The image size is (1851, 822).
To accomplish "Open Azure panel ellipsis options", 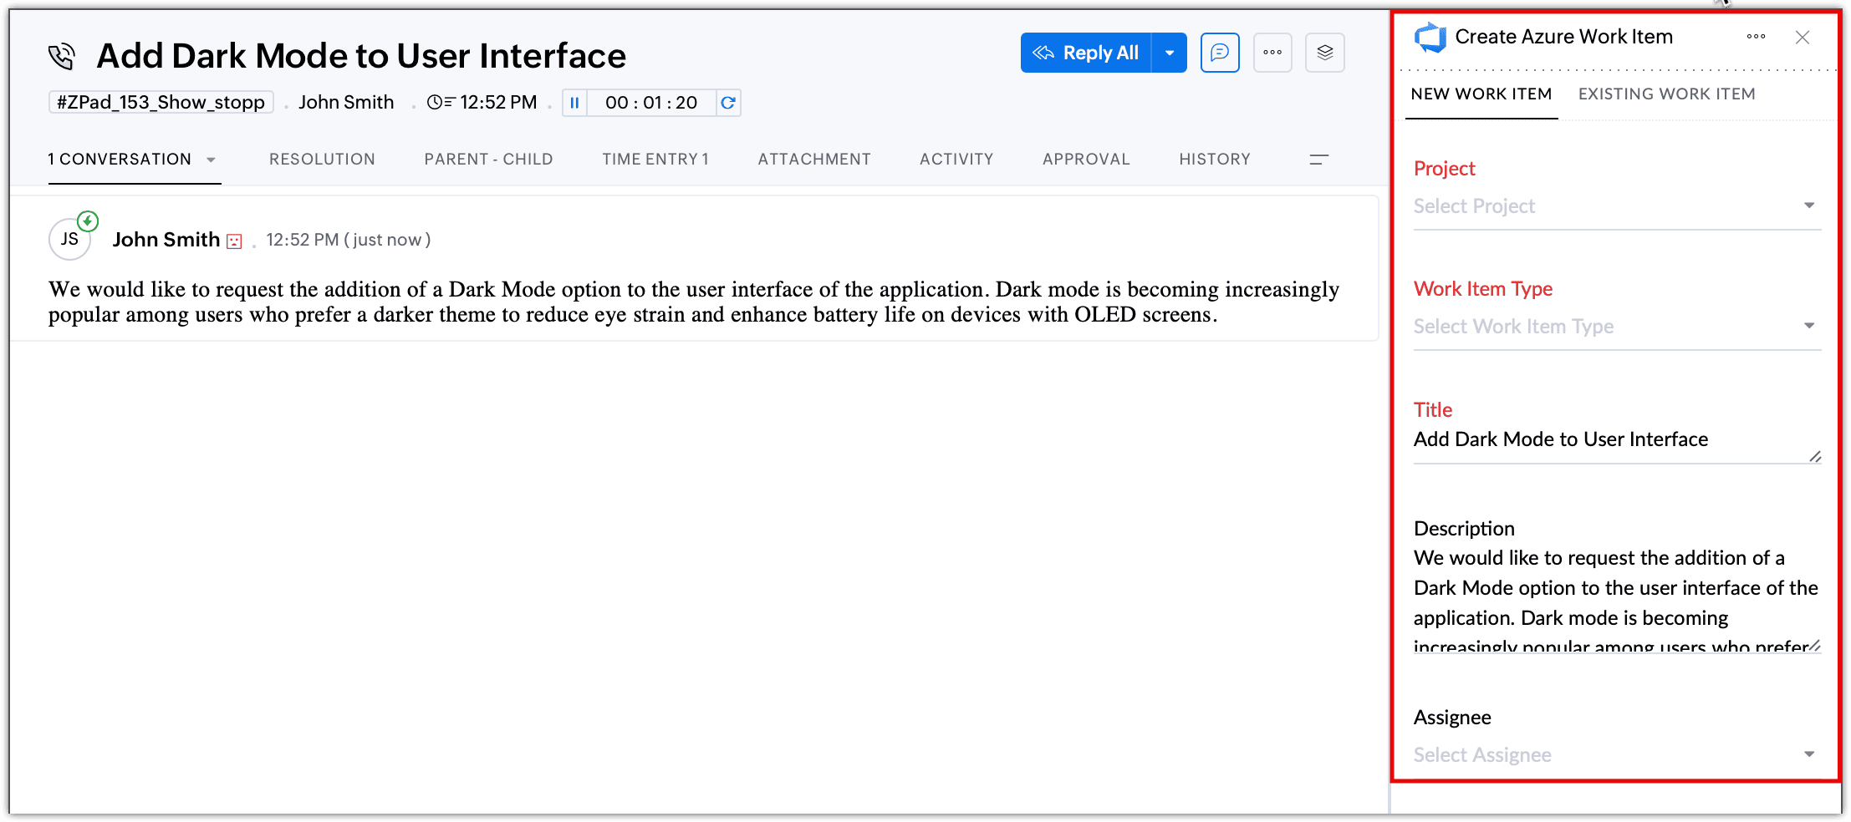I will point(1756,37).
